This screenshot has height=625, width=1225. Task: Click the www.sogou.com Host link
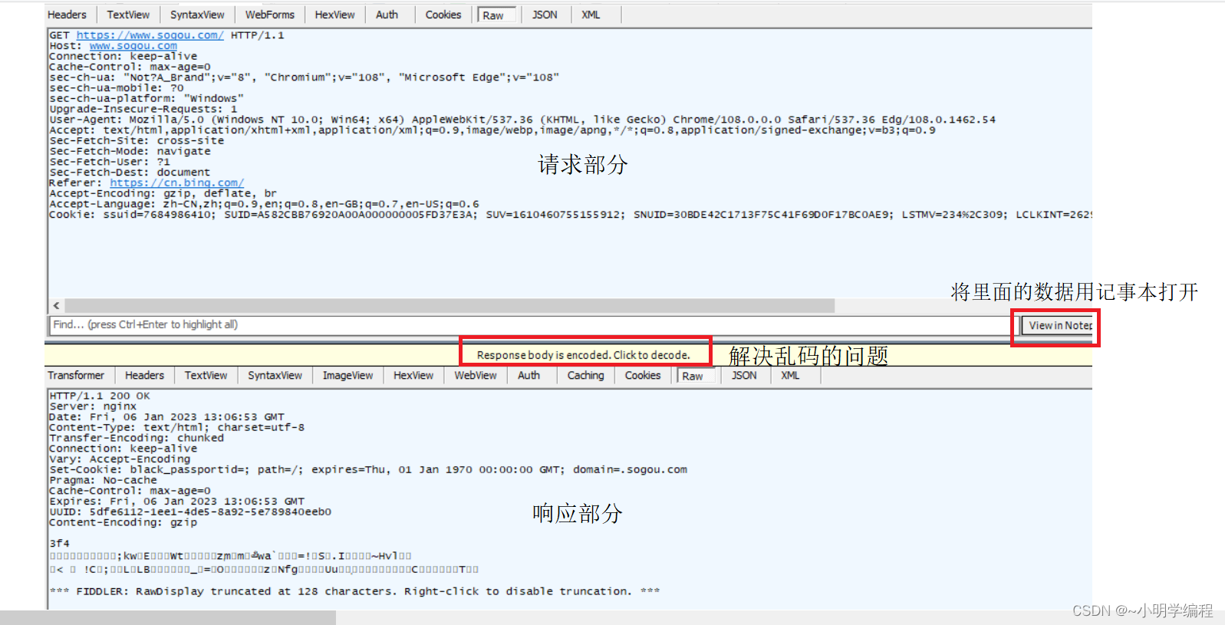coord(133,46)
